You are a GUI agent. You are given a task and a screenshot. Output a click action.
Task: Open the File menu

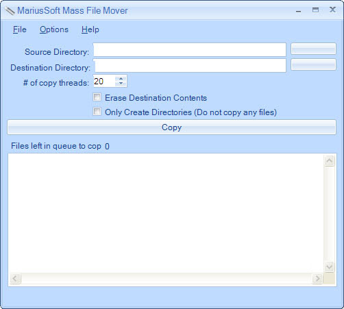[x=20, y=29]
